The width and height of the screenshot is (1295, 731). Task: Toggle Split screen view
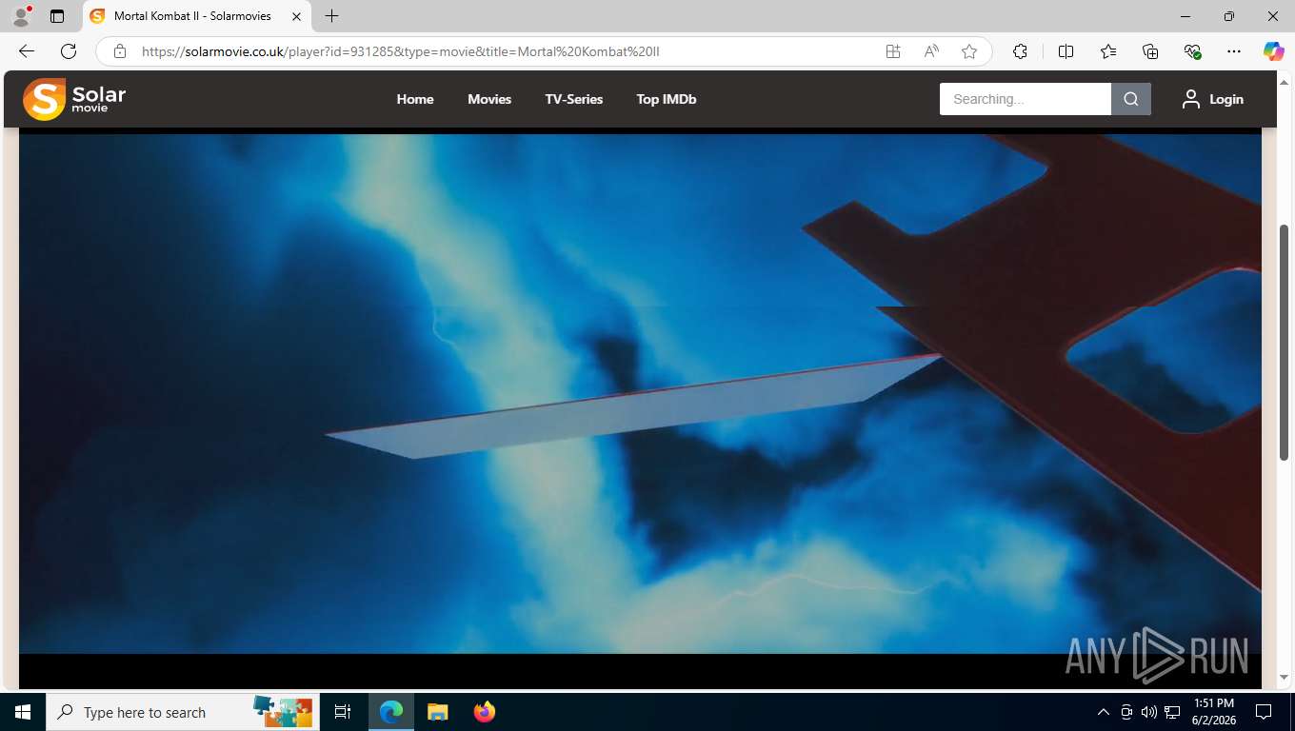point(1066,51)
